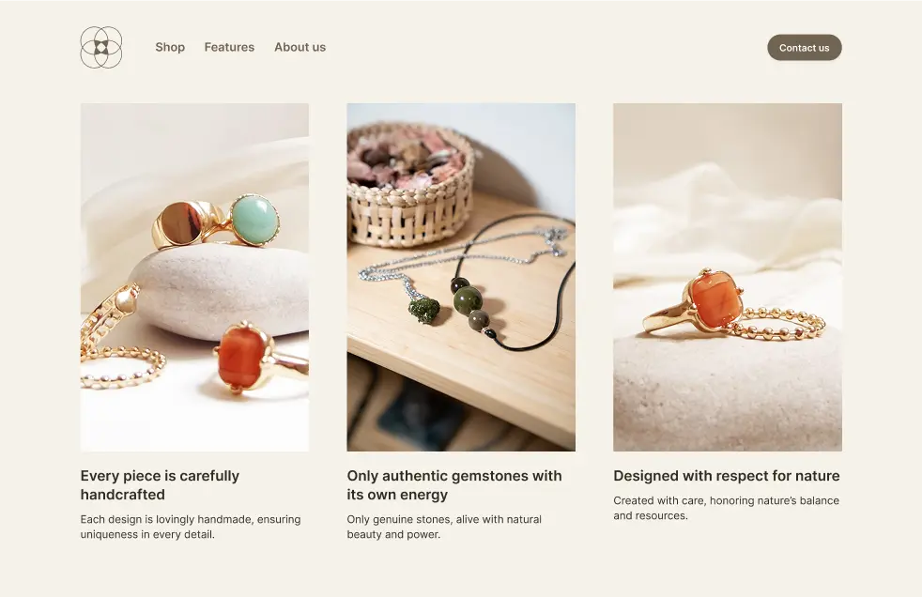
Task: Click the overlapping circles logo icon
Action: click(101, 47)
